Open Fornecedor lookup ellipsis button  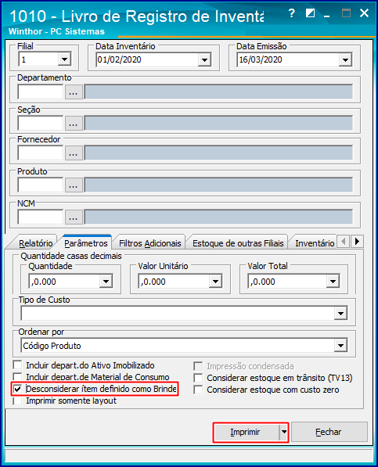74,153
